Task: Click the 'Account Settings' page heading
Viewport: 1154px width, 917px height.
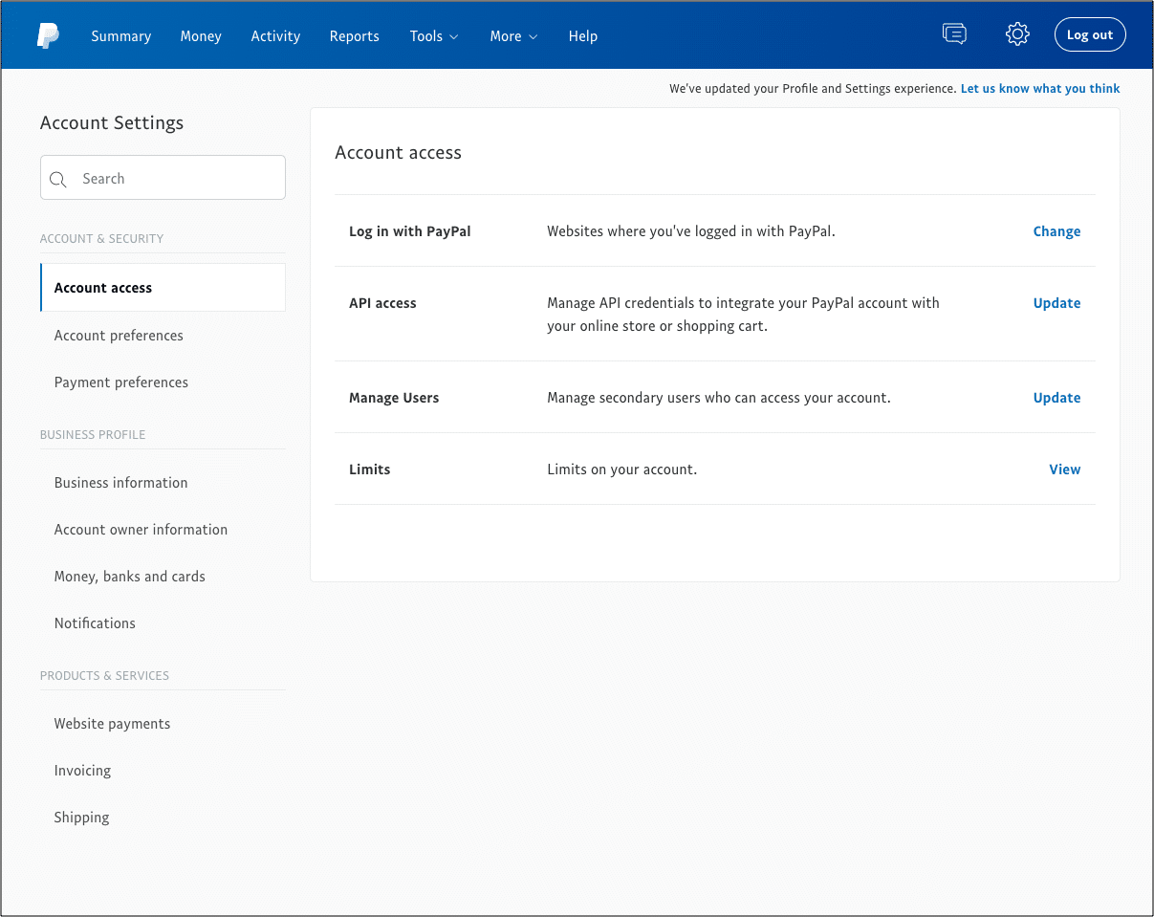Action: point(112,123)
